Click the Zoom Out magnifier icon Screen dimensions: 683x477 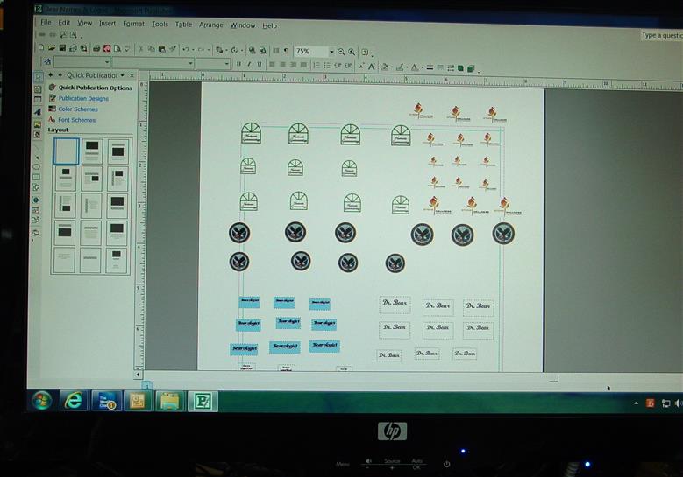(x=341, y=52)
